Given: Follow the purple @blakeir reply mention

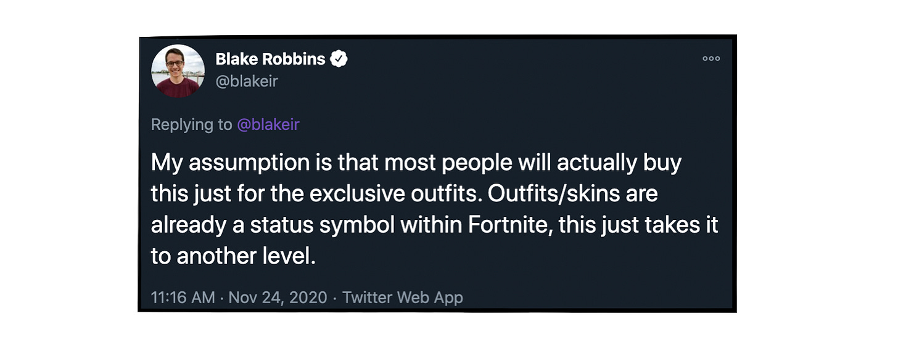Looking at the screenshot, I should 268,124.
